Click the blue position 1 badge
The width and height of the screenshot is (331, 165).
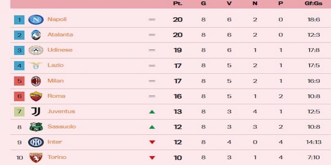click(x=19, y=19)
